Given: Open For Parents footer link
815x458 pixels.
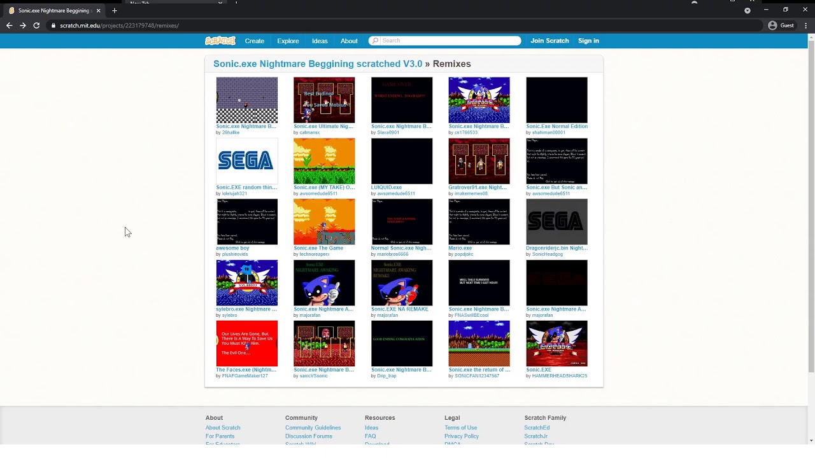Looking at the screenshot, I should (220, 436).
